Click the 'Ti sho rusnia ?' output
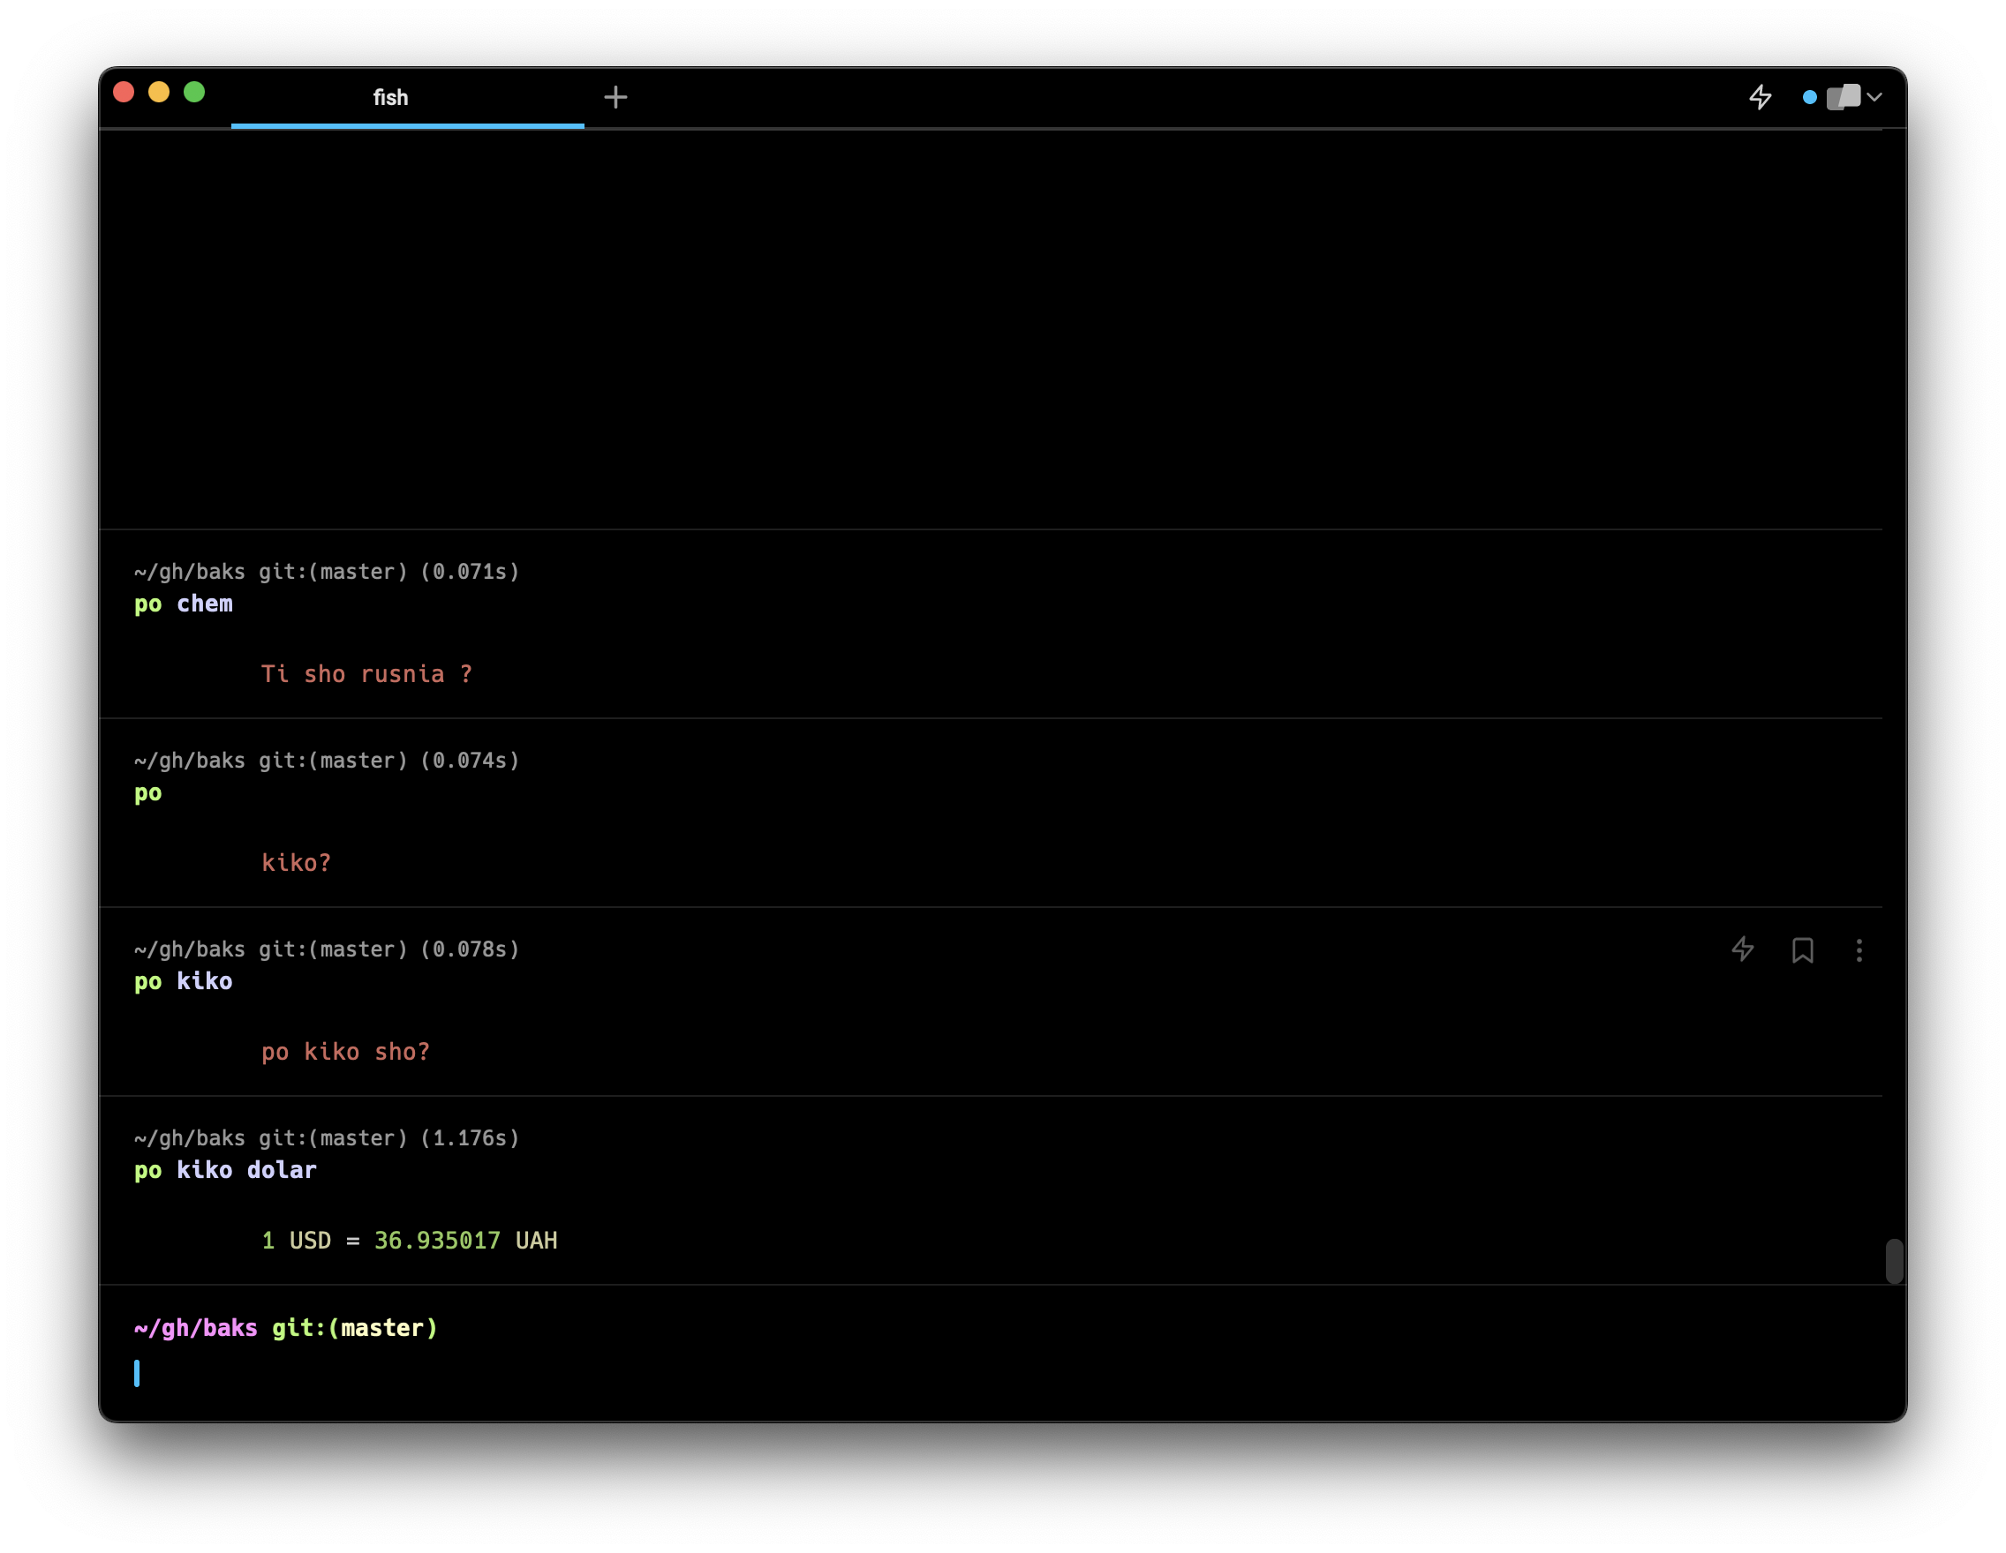Viewport: 2006px width, 1553px height. click(366, 673)
